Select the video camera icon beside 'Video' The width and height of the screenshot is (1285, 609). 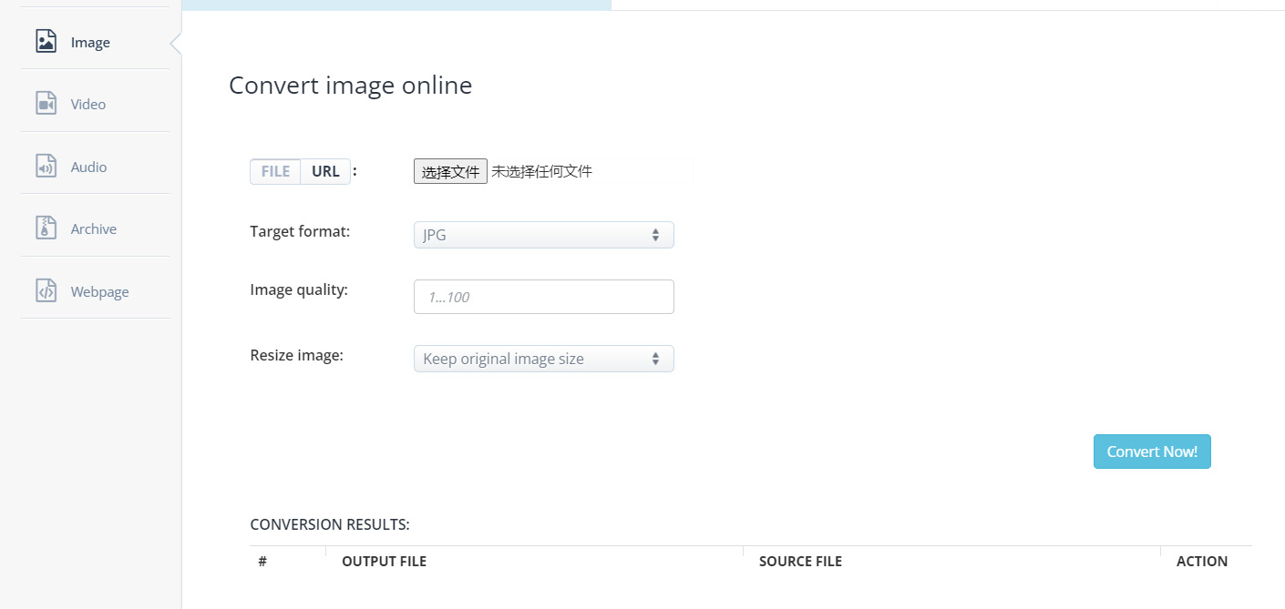(x=46, y=104)
